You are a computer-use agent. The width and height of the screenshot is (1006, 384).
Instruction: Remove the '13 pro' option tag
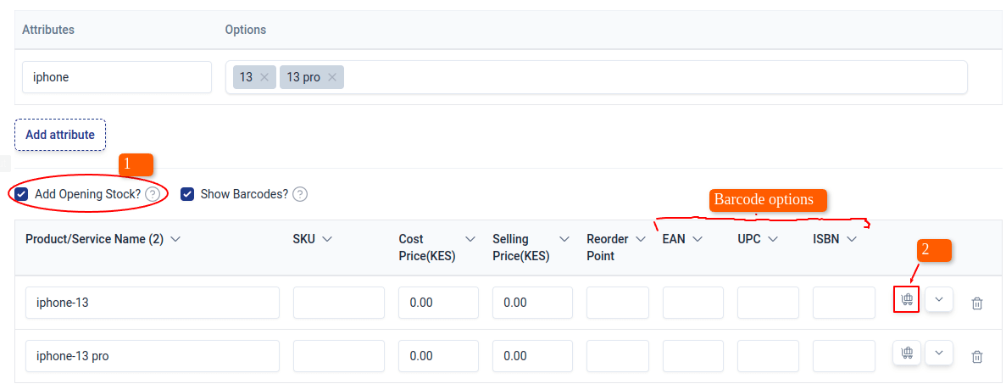click(x=332, y=77)
